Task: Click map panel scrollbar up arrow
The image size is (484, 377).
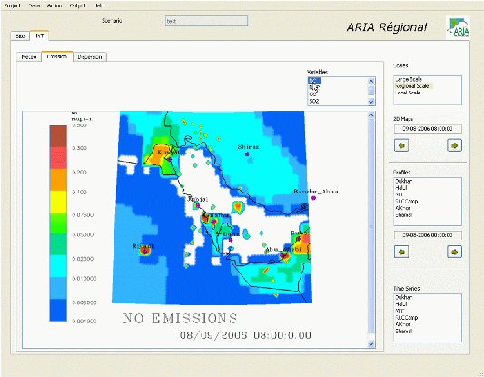Action: click(x=371, y=115)
